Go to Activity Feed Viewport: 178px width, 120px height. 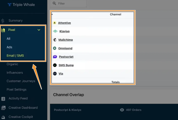point(18,99)
